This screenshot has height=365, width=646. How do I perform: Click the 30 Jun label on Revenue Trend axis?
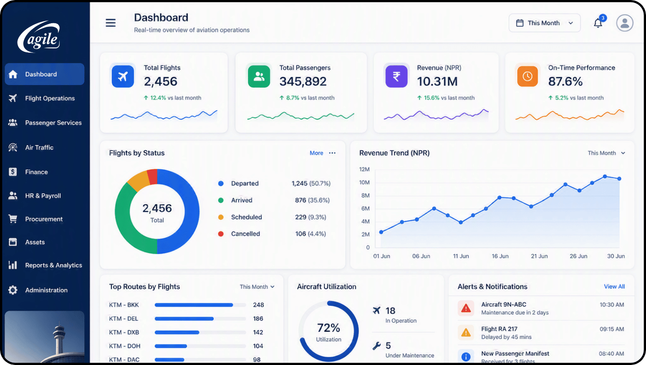(616, 256)
